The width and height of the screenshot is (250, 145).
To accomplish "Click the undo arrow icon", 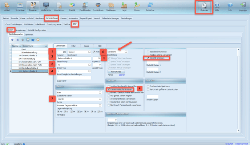I will (x=33, y=40).
